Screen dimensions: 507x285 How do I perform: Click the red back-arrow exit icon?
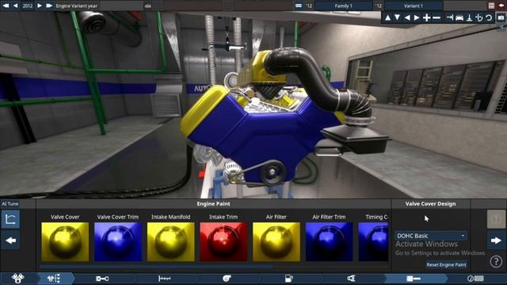(x=501, y=6)
